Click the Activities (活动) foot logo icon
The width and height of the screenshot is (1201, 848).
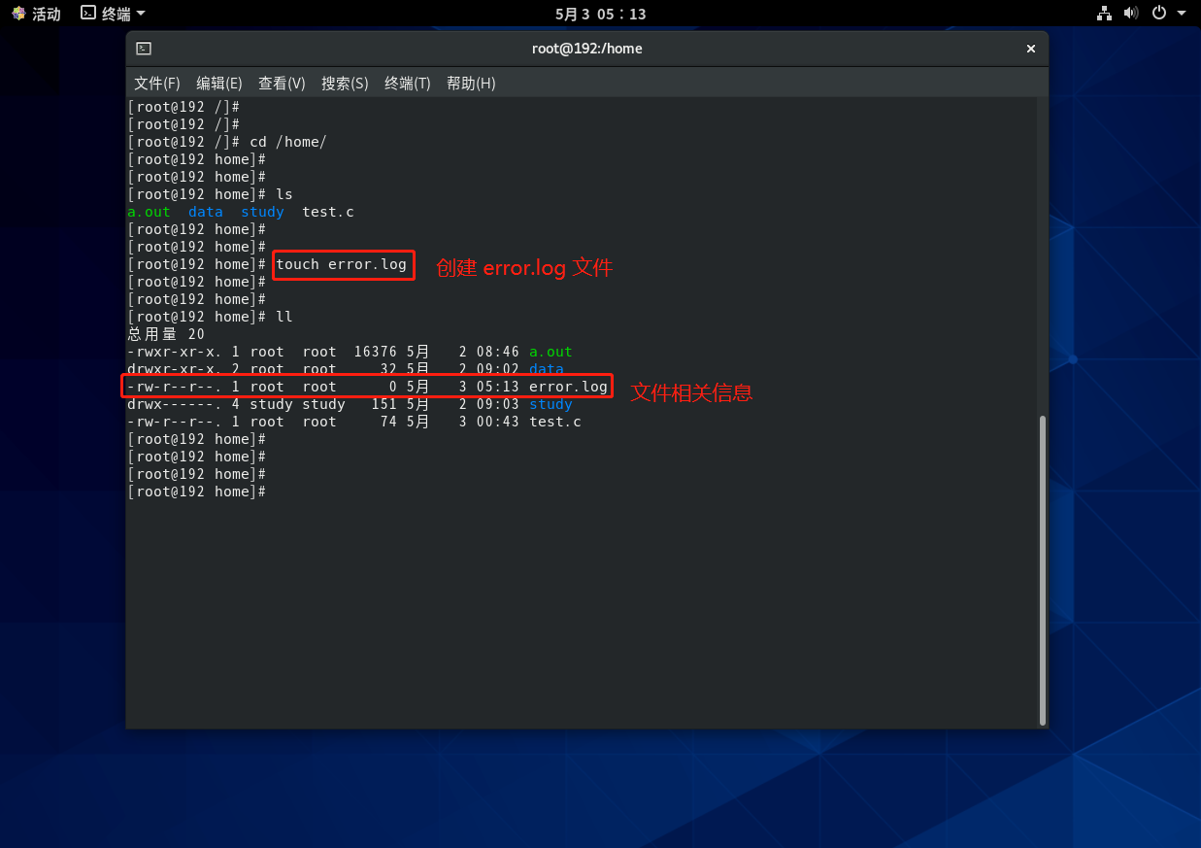(x=18, y=14)
